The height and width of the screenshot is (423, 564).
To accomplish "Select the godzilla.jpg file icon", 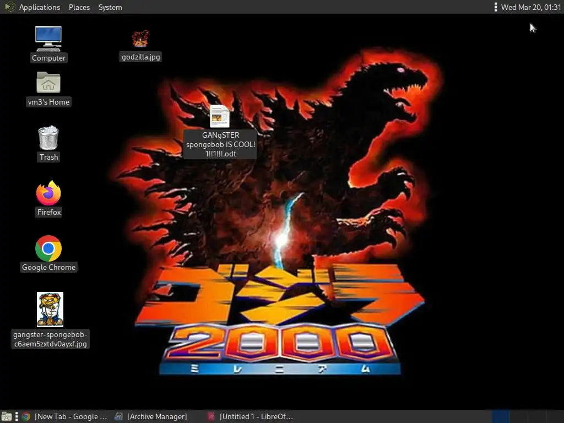I will [x=140, y=39].
